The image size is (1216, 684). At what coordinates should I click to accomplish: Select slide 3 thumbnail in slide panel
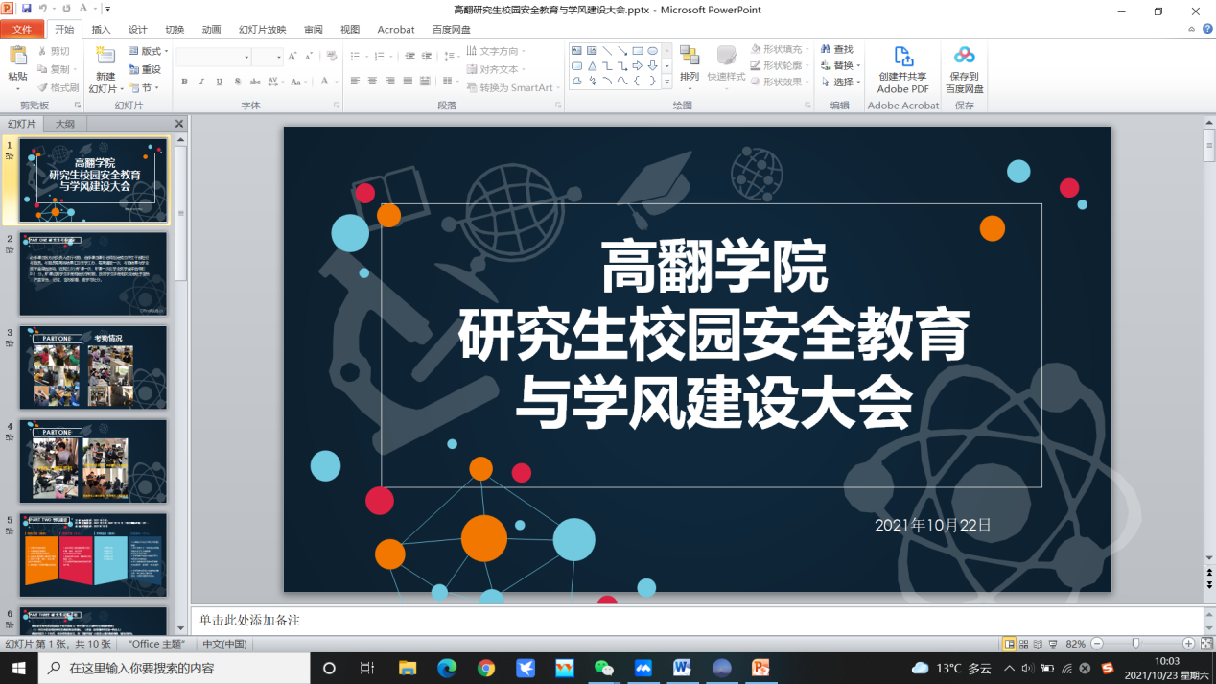(x=93, y=367)
